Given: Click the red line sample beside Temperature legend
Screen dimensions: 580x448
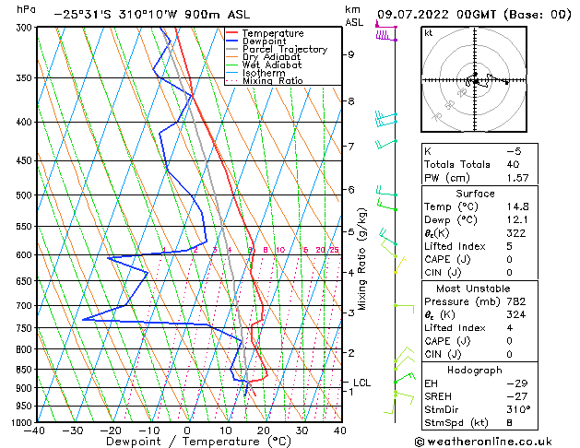Looking at the screenshot, I should point(231,33).
